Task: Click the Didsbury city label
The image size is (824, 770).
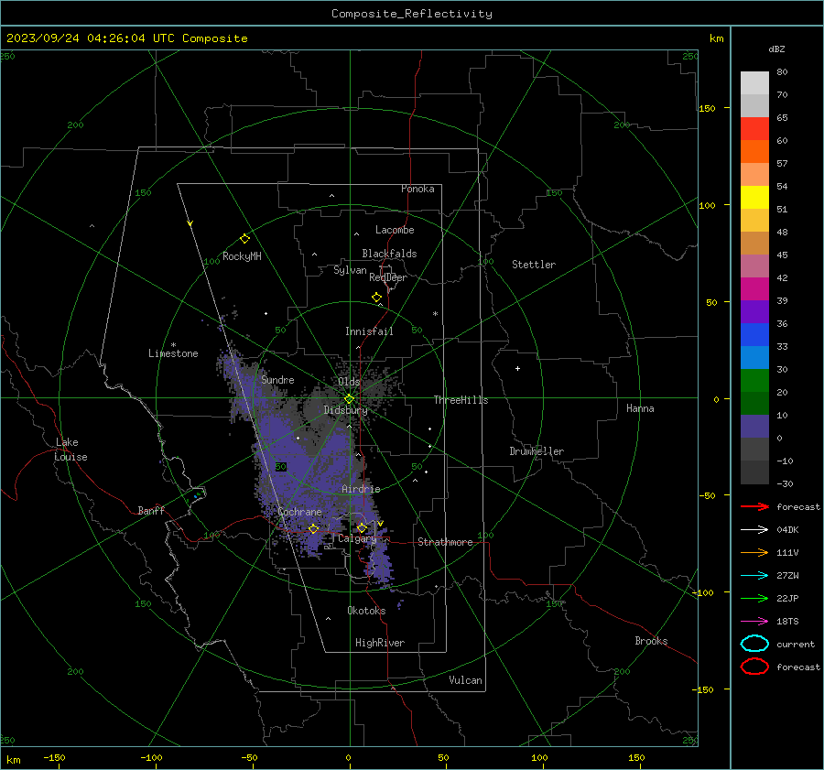Action: click(x=345, y=410)
